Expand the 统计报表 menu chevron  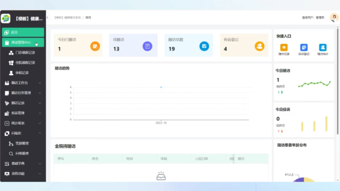(x=40, y=123)
